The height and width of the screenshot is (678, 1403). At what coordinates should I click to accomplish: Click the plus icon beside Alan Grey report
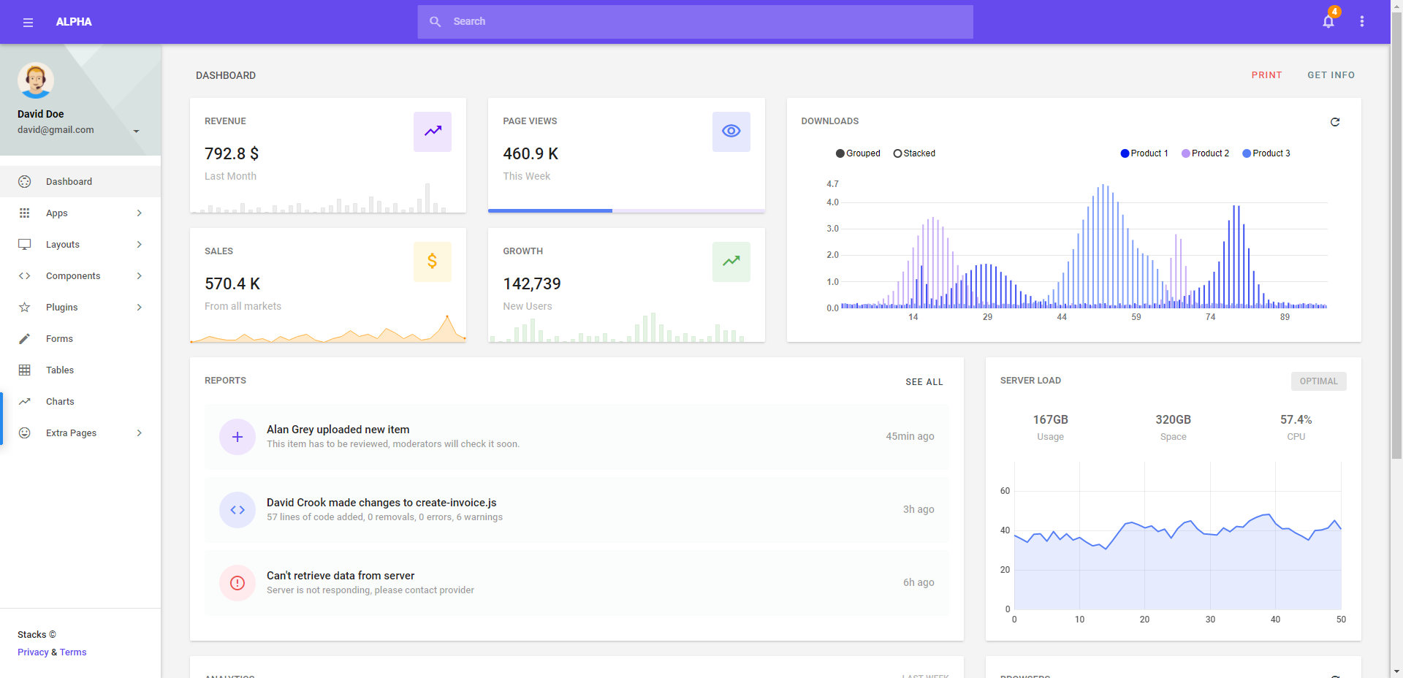[237, 437]
